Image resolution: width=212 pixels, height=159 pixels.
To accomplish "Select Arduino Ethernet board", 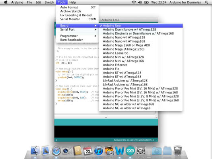I will click(x=141, y=65).
